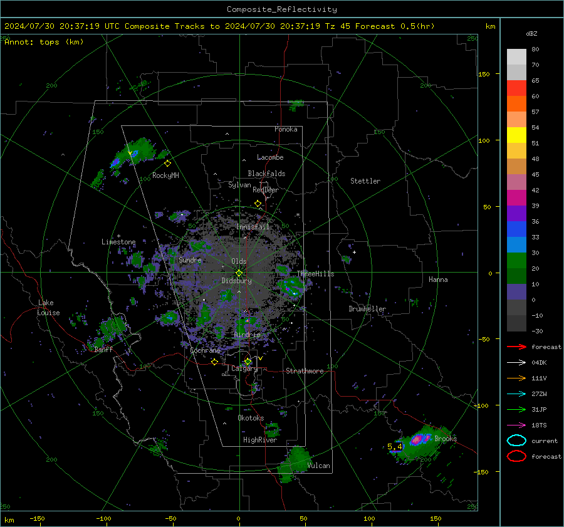Click the yellow diamond marker near Cochrane
564x527 pixels.
point(215,362)
